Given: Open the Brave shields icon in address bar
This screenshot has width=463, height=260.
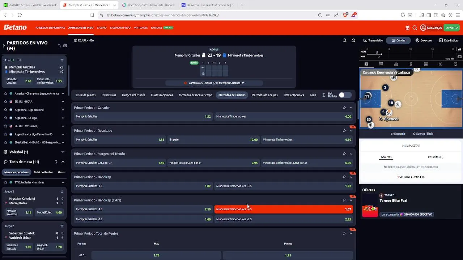Looking at the screenshot, I should click(x=345, y=15).
